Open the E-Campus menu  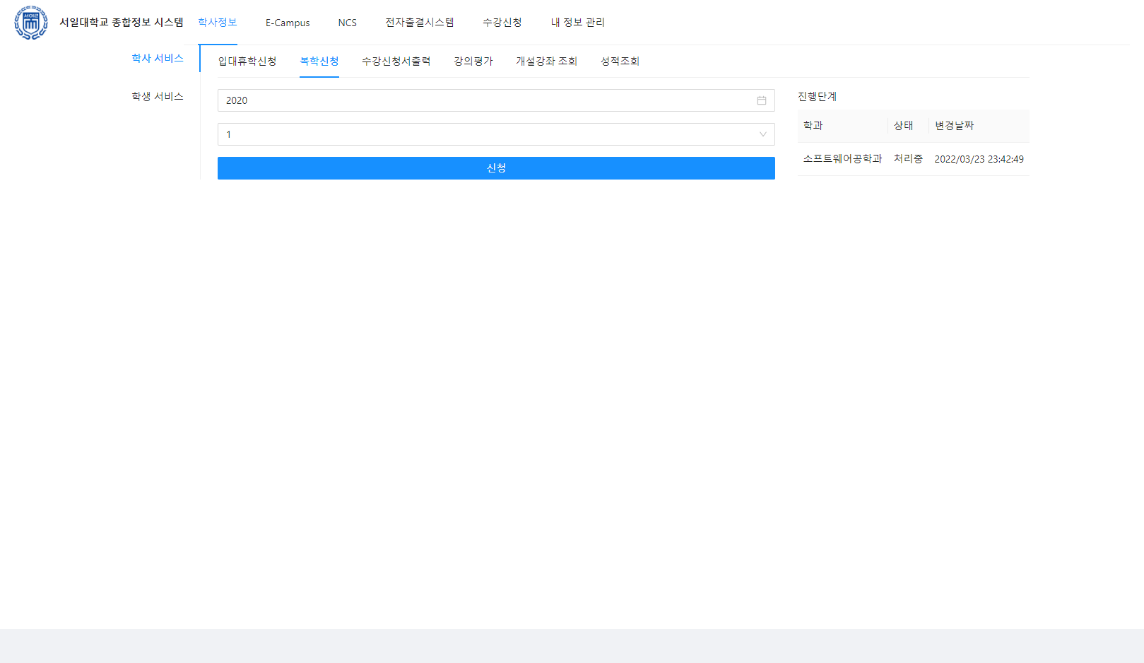pyautogui.click(x=287, y=22)
